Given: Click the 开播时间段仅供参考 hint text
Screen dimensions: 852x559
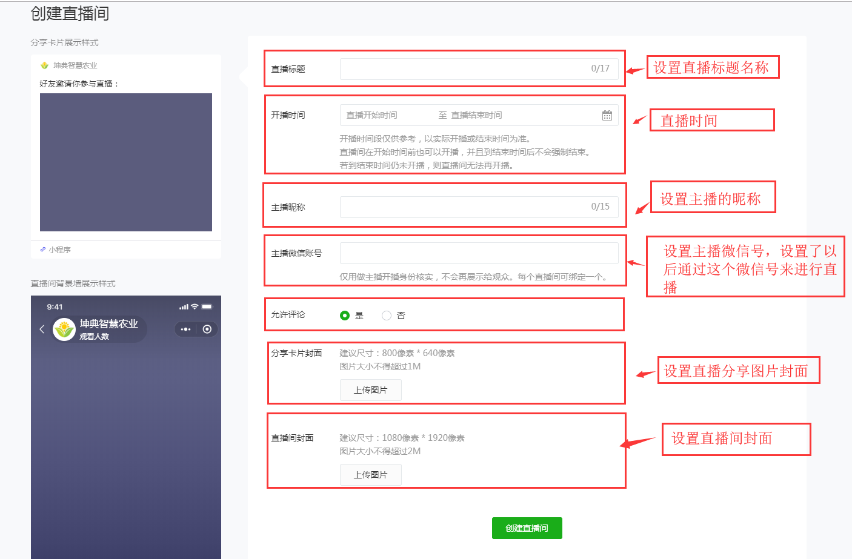Looking at the screenshot, I should 436,139.
